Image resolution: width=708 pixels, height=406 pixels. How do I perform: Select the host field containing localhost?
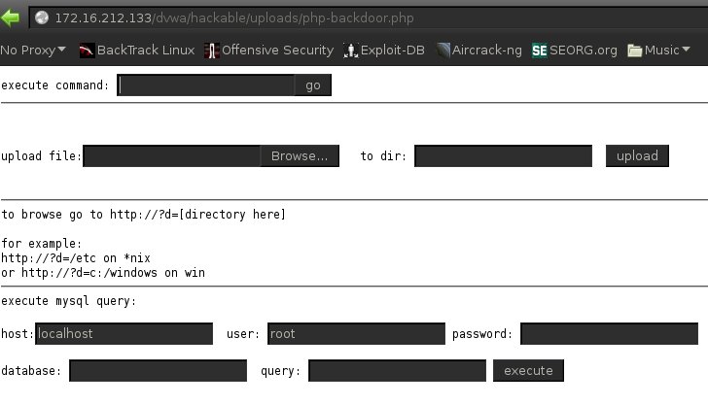(x=124, y=334)
